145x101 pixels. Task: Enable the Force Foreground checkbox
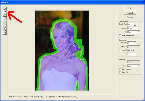(x=120, y=50)
